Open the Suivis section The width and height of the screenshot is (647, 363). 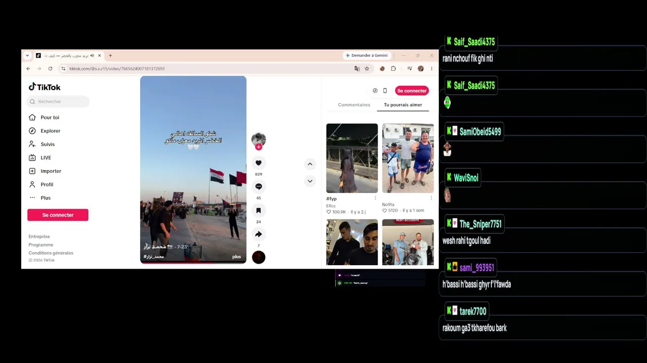tap(48, 144)
